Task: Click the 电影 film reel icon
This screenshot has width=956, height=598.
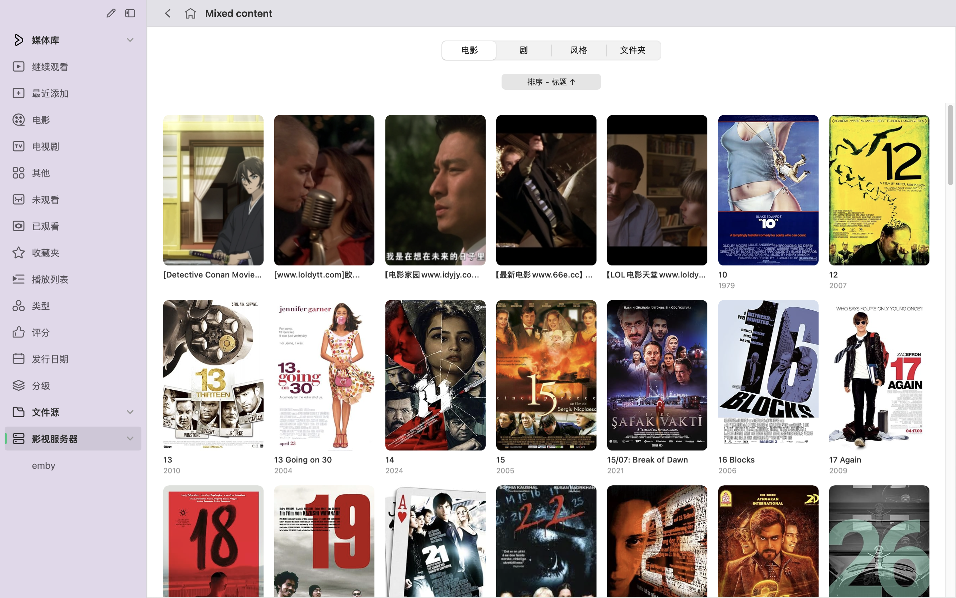Action: pyautogui.click(x=18, y=120)
